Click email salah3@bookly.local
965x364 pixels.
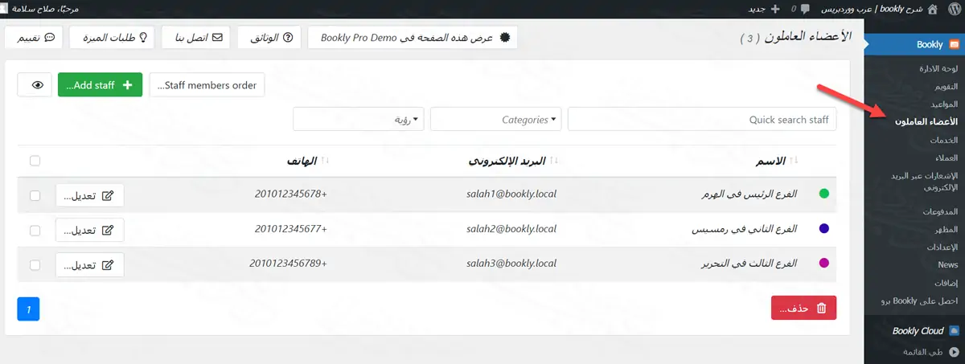511,263
